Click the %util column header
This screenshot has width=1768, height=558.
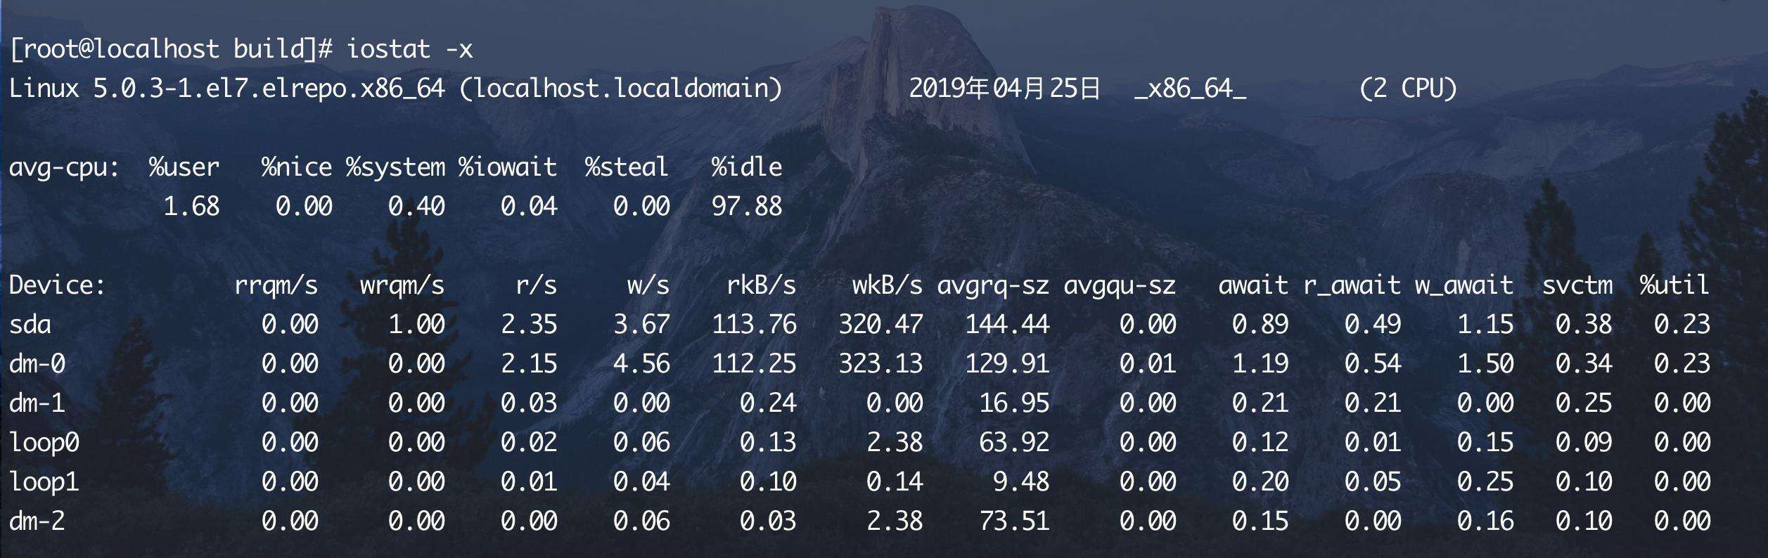[x=1676, y=285]
